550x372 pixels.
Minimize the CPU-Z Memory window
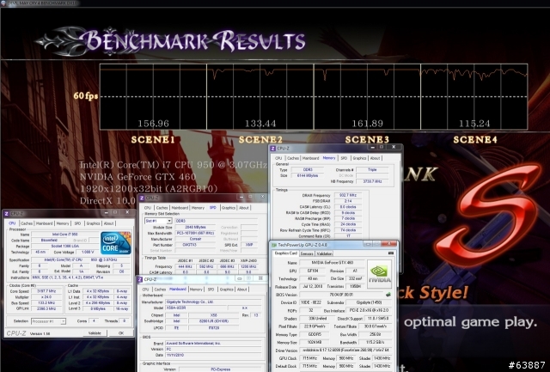pos(372,147)
